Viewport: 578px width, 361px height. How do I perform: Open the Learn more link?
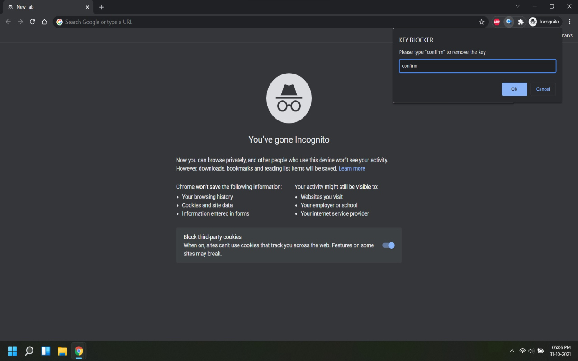(x=352, y=168)
